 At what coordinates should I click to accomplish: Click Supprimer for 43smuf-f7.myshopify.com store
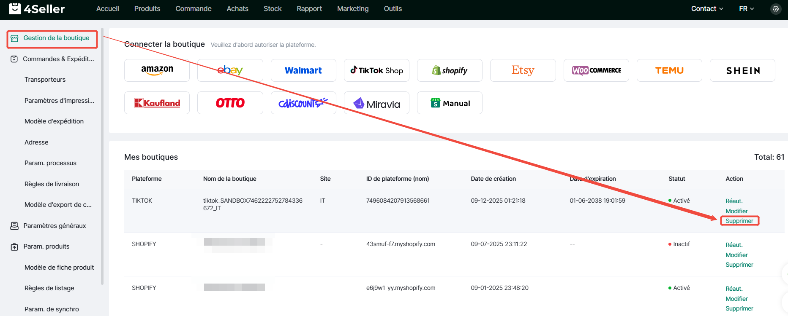(x=739, y=265)
